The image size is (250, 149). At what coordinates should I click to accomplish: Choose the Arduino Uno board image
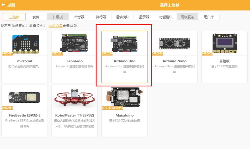pyautogui.click(x=124, y=44)
